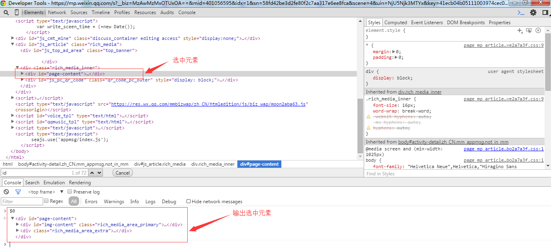Collapse the rich_media_inner div node
Viewport: 551px width, 250px height.
coord(17,68)
